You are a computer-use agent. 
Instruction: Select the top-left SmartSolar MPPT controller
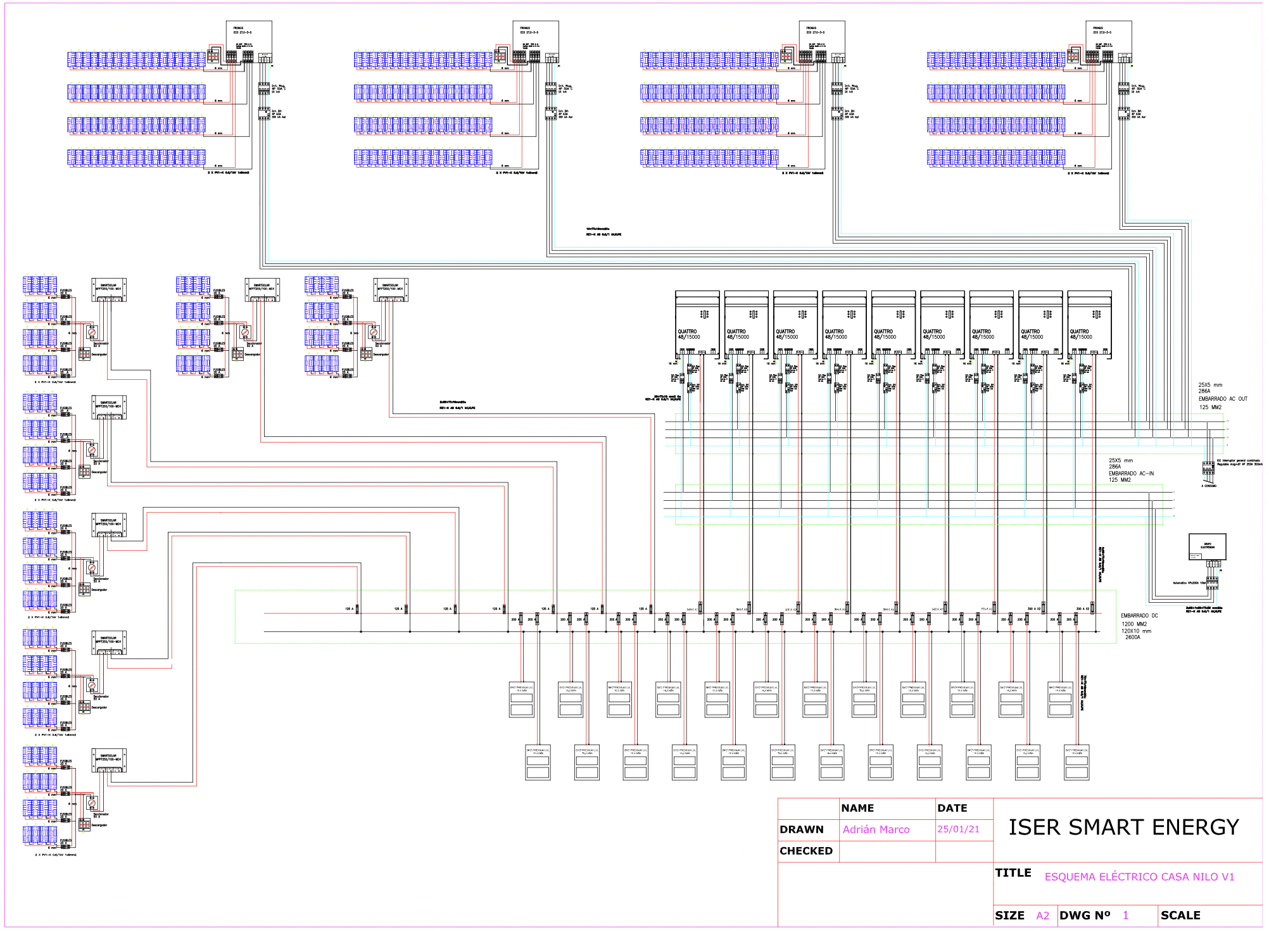pyautogui.click(x=108, y=289)
